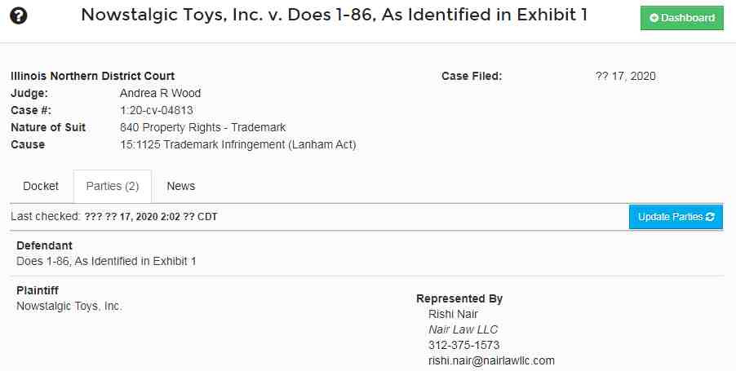Click defendant Does 1-86 entry
This screenshot has width=736, height=371.
106,261
